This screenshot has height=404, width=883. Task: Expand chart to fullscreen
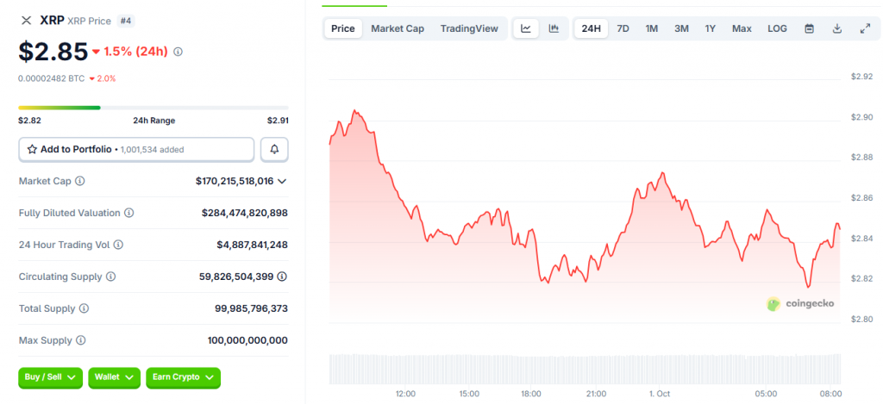[865, 28]
